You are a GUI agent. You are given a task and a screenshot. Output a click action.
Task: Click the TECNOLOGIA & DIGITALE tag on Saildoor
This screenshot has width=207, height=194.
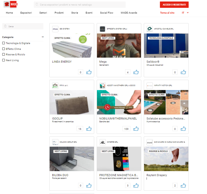click(x=161, y=38)
